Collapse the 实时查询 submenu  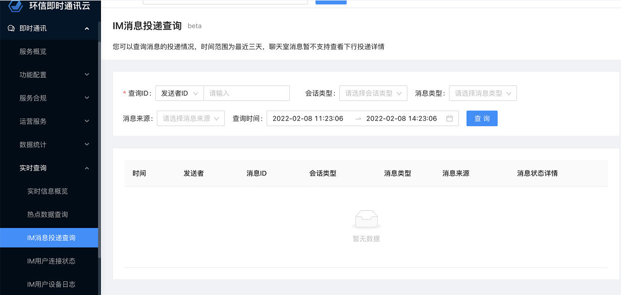coord(87,168)
